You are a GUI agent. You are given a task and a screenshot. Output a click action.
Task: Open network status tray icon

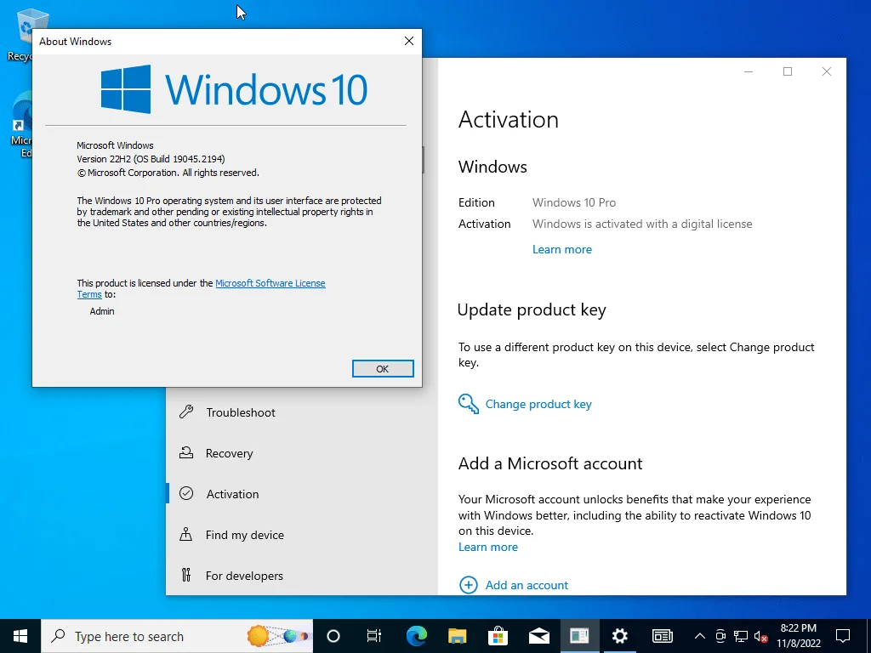[x=741, y=636]
